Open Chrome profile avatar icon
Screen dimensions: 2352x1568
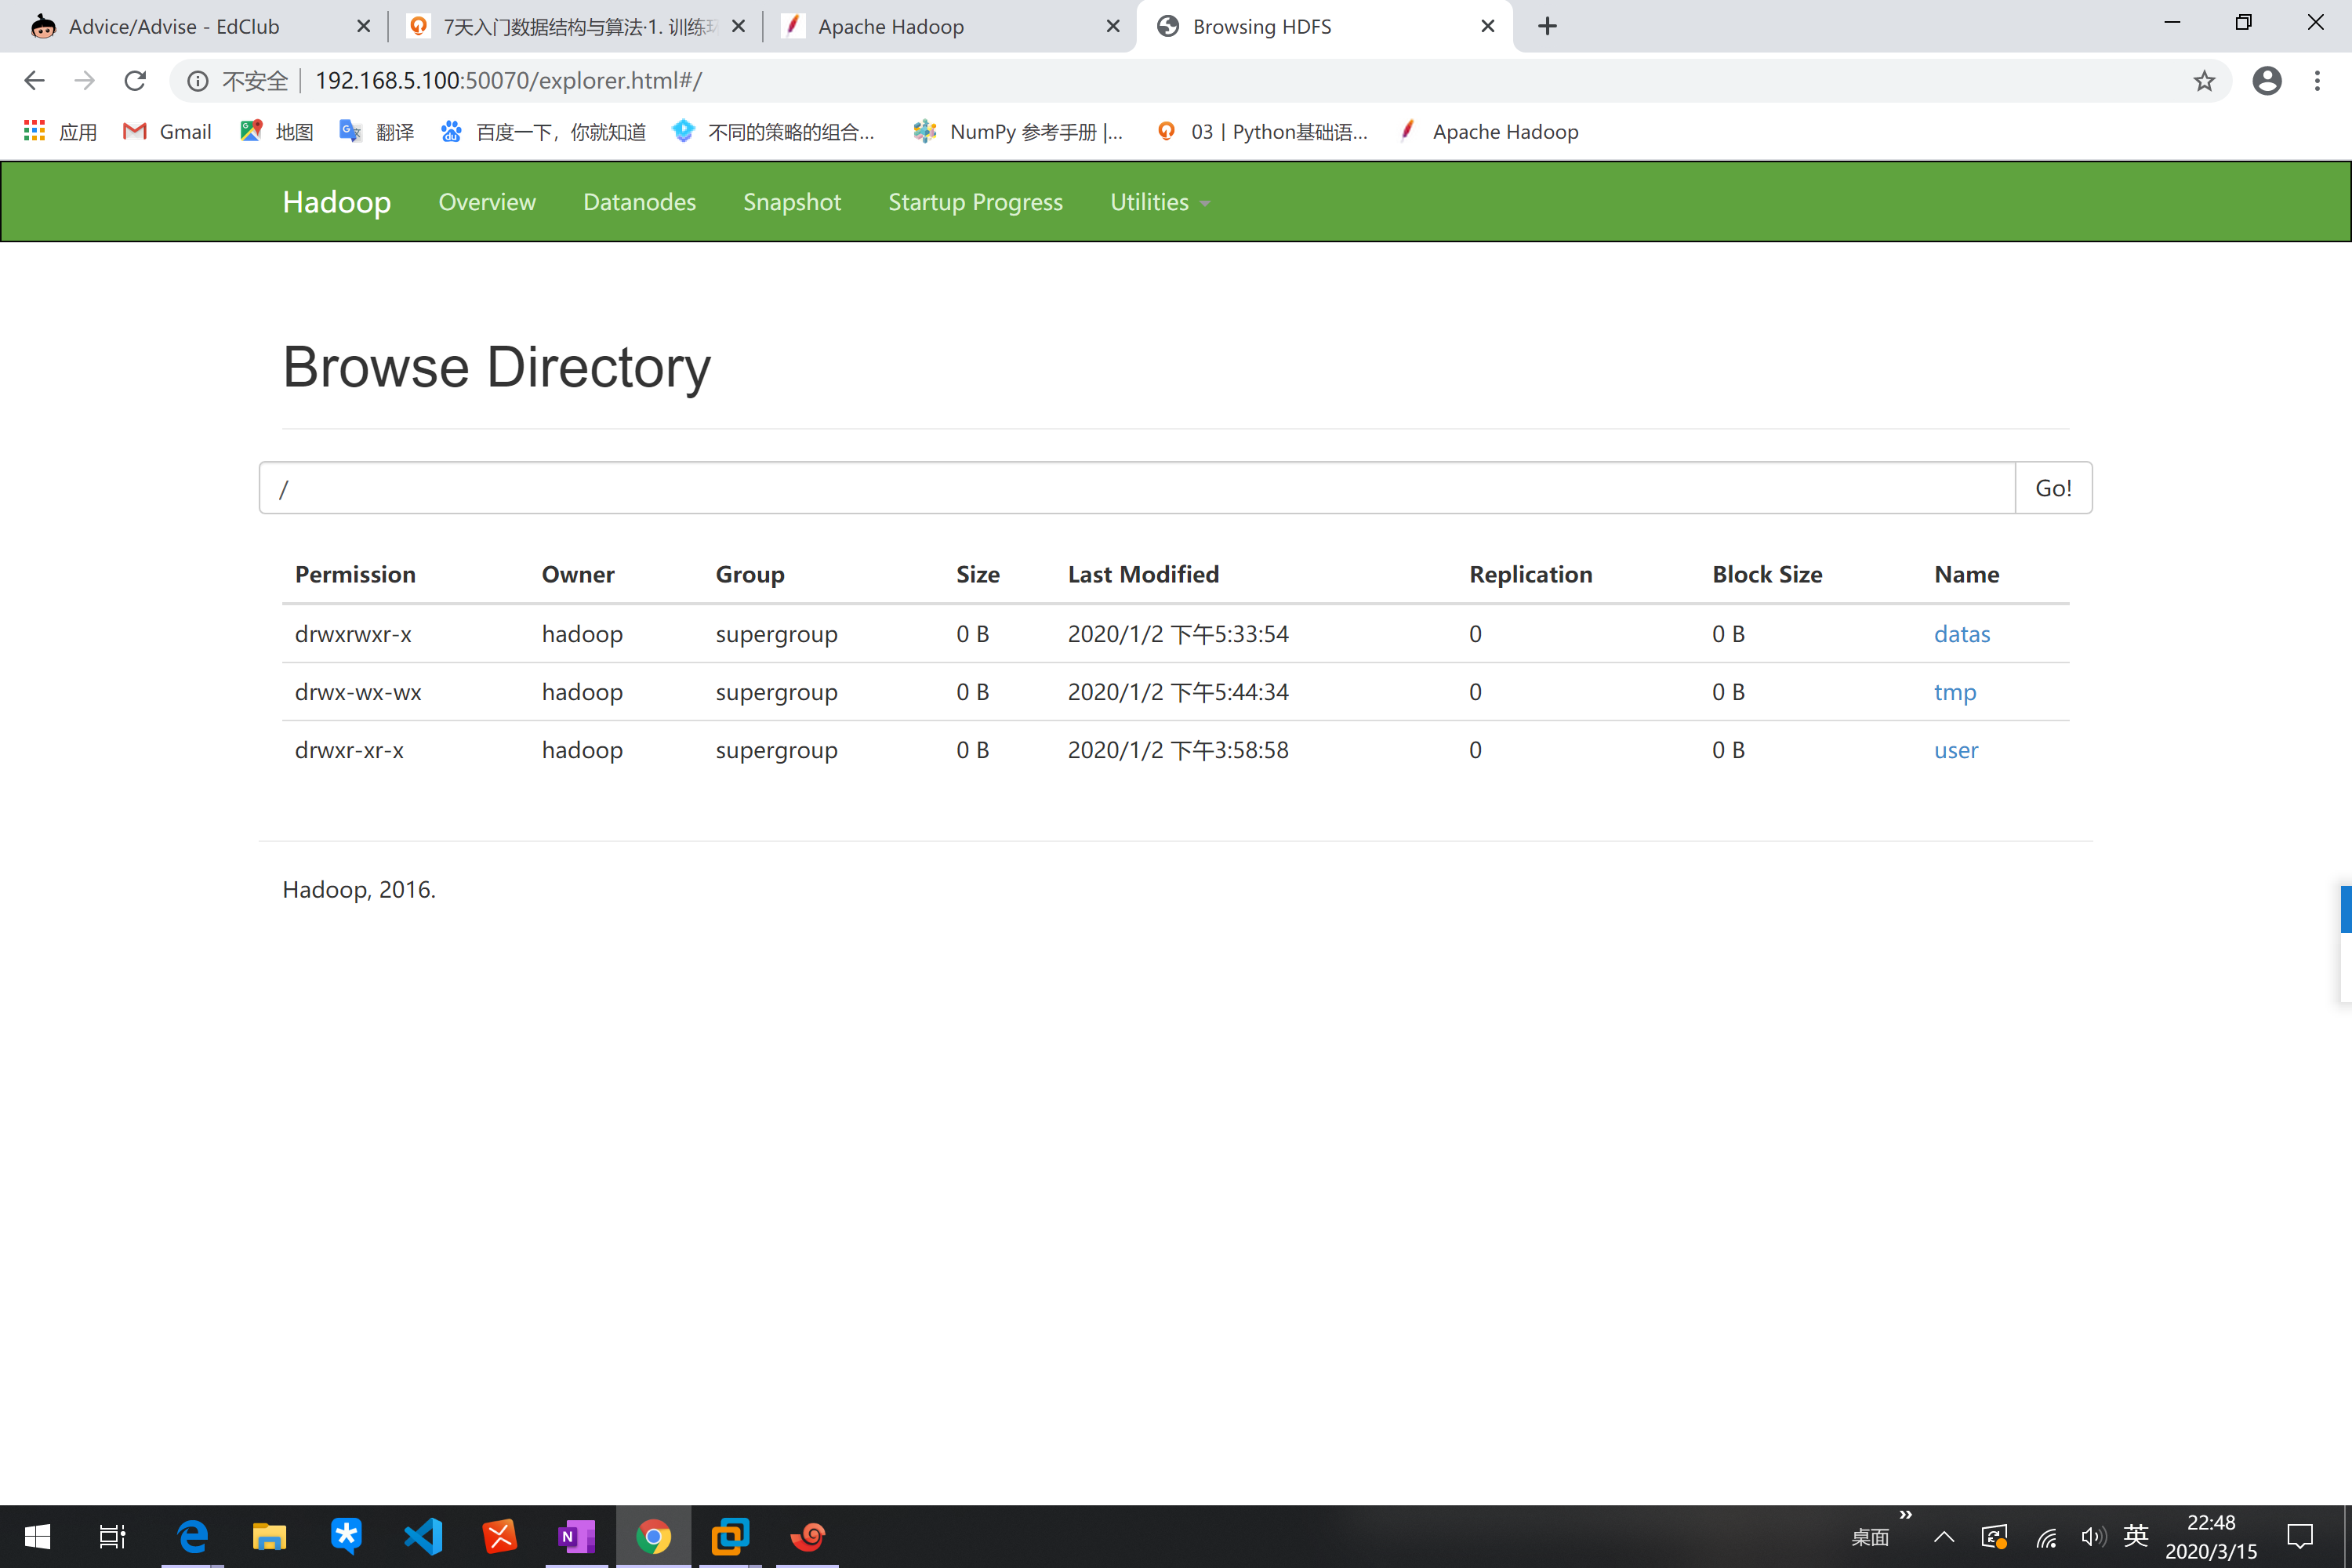pyautogui.click(x=2266, y=80)
